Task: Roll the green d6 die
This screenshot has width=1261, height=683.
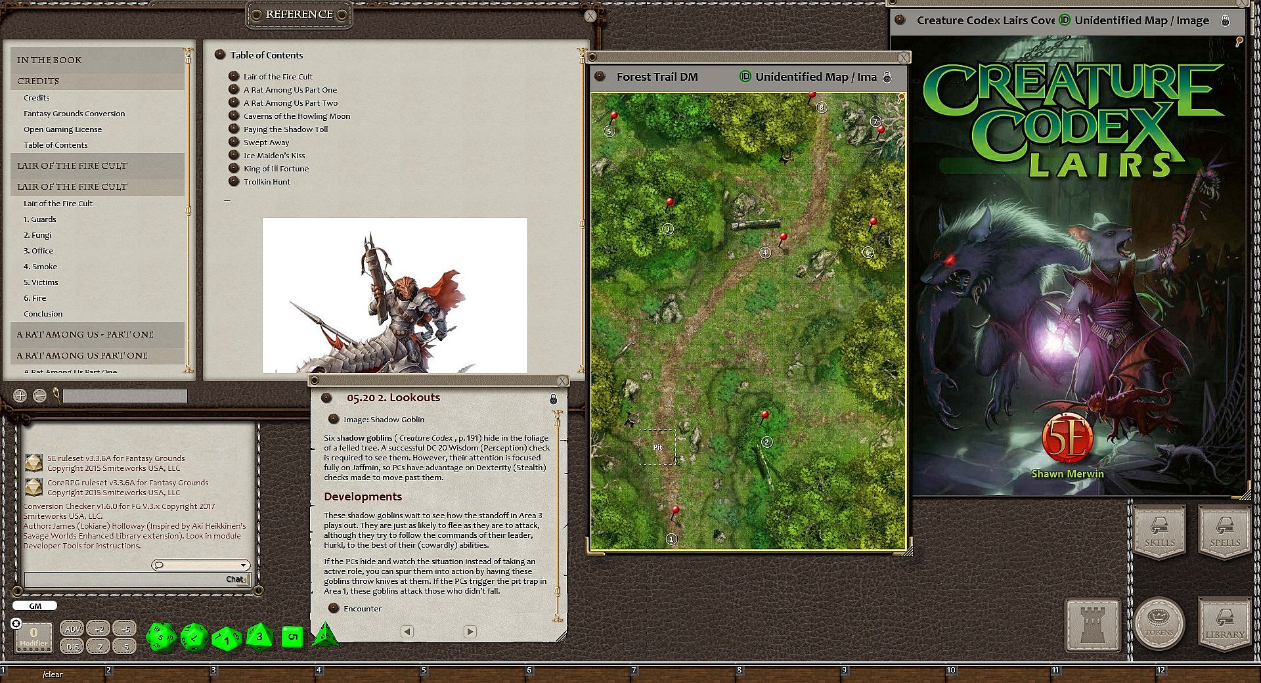Action: [292, 636]
